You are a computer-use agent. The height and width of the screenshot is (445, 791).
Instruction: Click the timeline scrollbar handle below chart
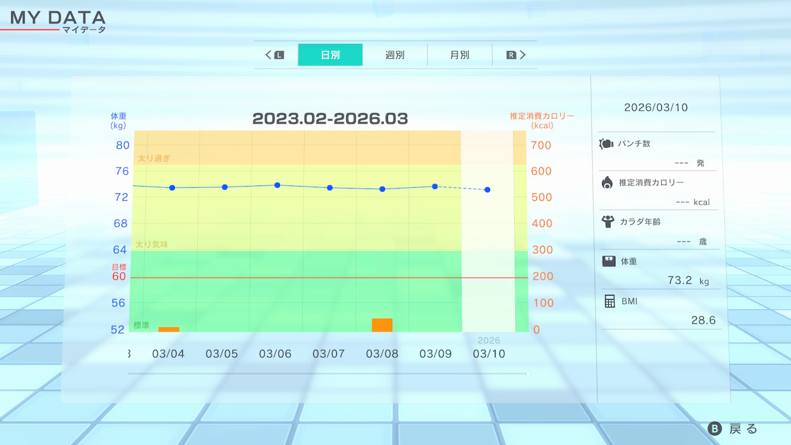[x=528, y=373]
